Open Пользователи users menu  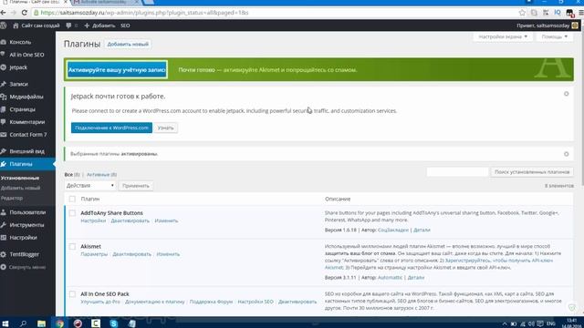27,212
